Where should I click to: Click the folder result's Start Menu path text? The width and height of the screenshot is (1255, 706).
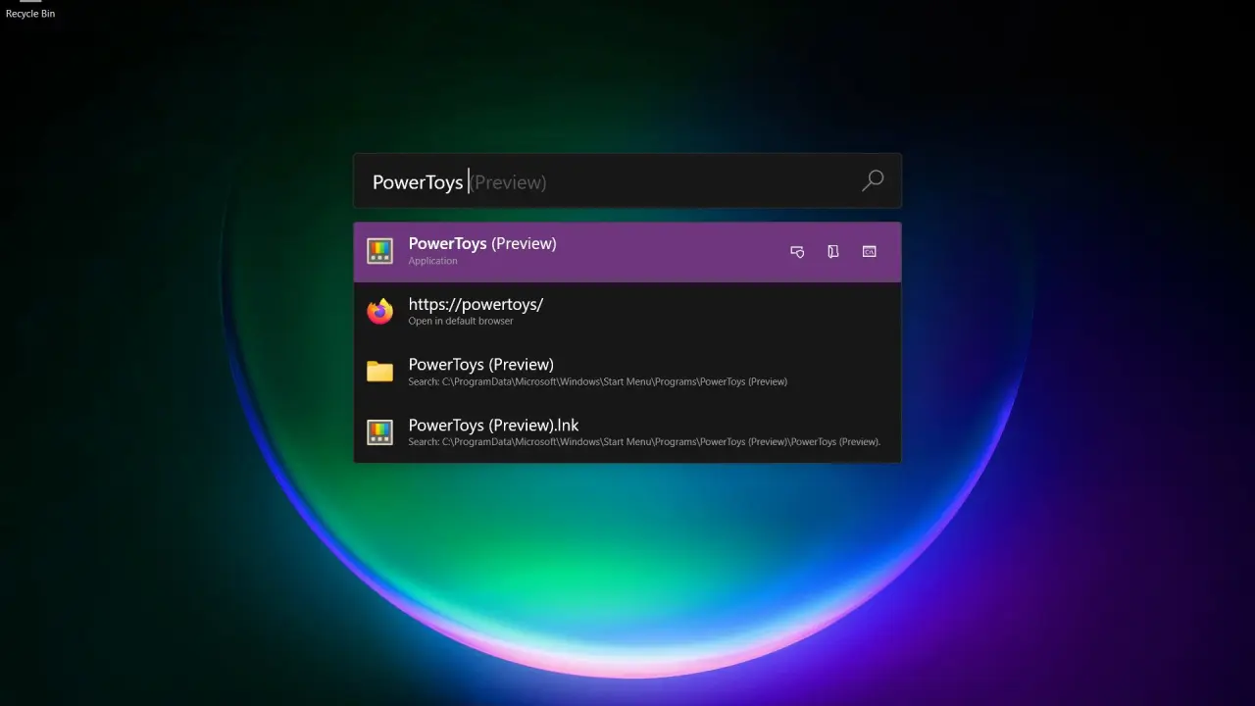point(598,381)
